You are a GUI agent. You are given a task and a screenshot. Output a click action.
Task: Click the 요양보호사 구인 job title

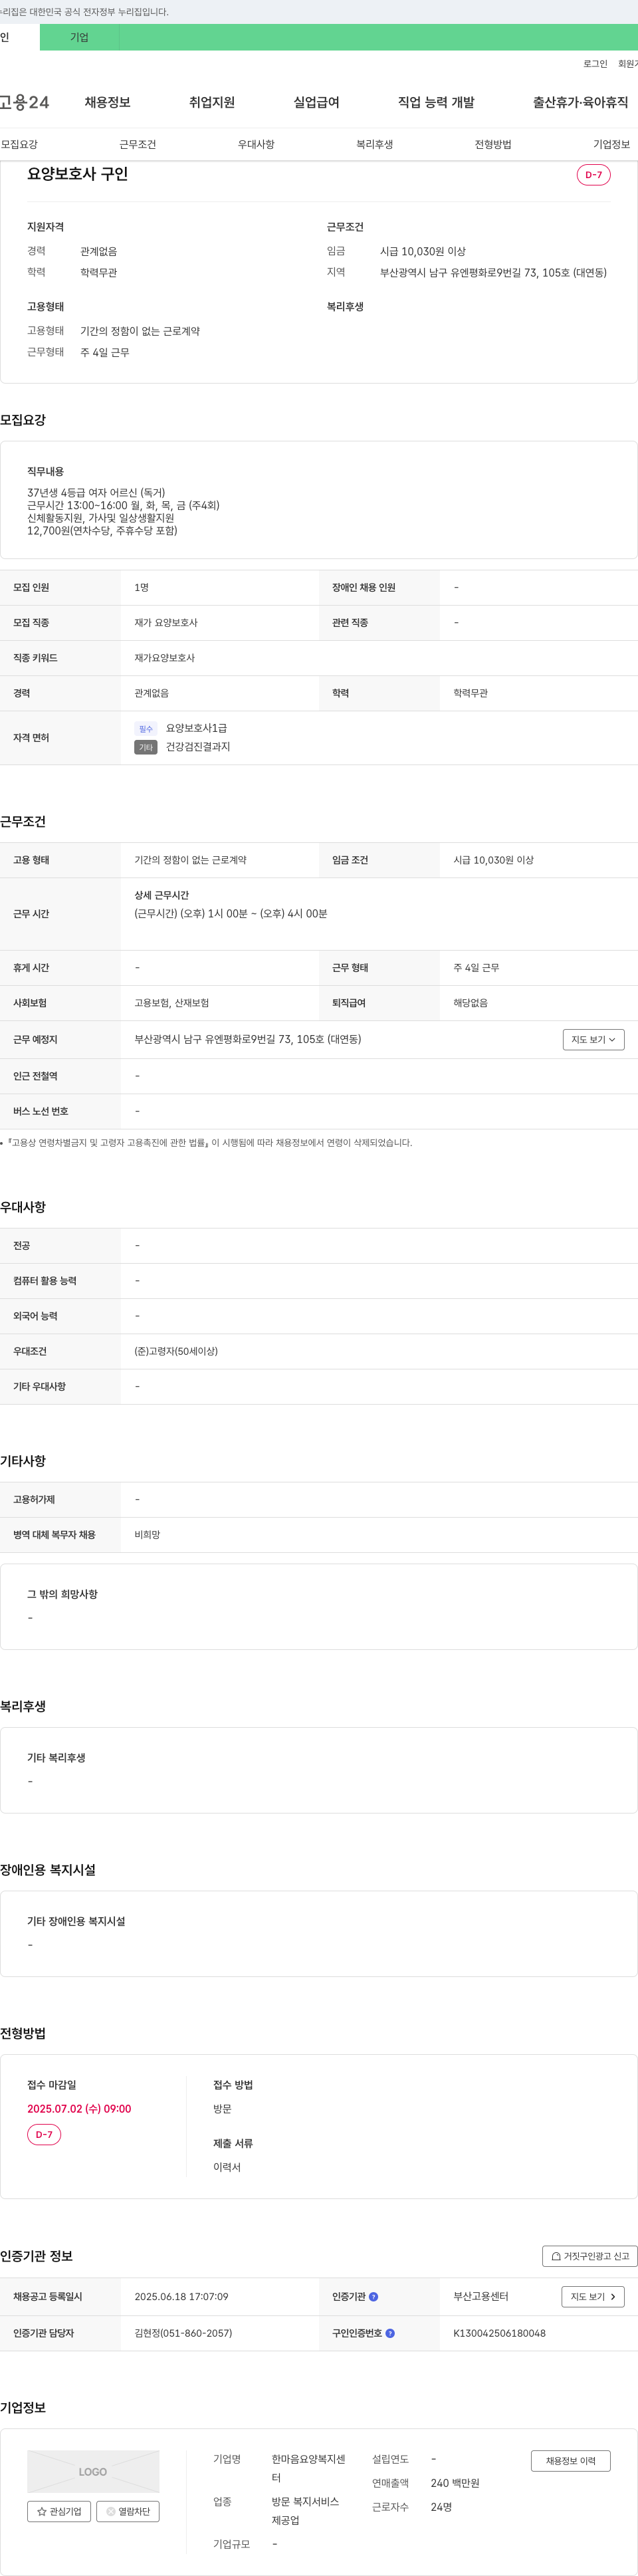(x=77, y=174)
